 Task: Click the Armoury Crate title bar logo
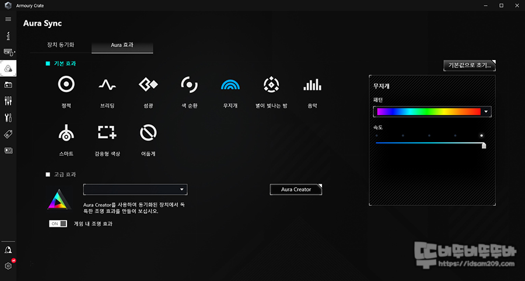pos(8,5)
